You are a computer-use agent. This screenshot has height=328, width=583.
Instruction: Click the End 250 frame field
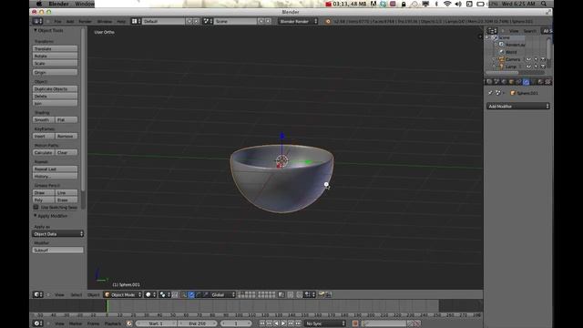(x=198, y=323)
